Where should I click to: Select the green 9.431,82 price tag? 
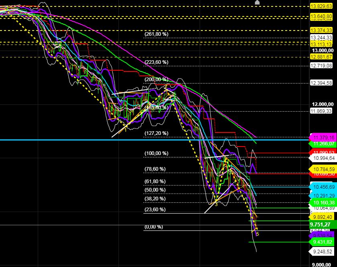pos(323,241)
